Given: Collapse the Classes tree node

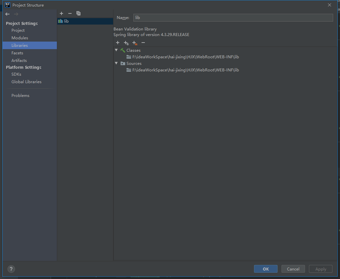Looking at the screenshot, I should [x=116, y=50].
